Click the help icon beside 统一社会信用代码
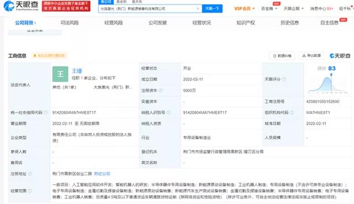Viewport: 354px width, 204px height. click(x=45, y=112)
